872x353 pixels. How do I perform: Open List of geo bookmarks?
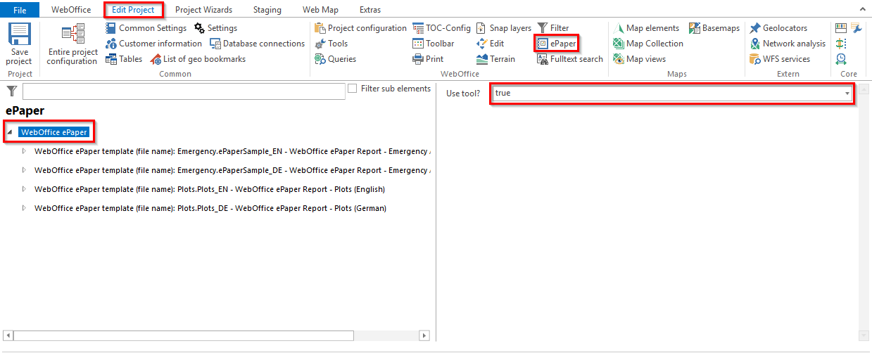pos(198,59)
